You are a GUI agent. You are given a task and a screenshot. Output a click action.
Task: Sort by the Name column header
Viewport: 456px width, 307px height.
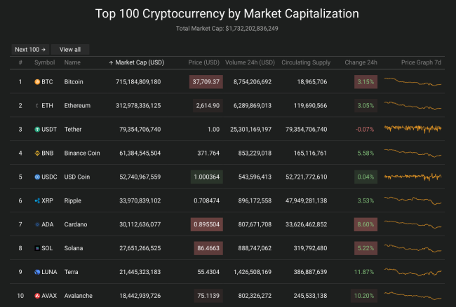(72, 62)
